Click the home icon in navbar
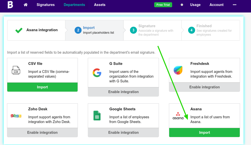This screenshot has width=251, height=145. coord(25,5)
